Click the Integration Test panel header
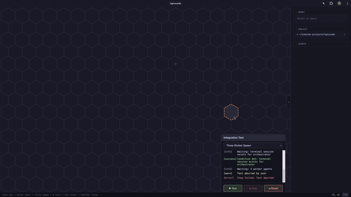This screenshot has width=351, height=197. pyautogui.click(x=253, y=138)
